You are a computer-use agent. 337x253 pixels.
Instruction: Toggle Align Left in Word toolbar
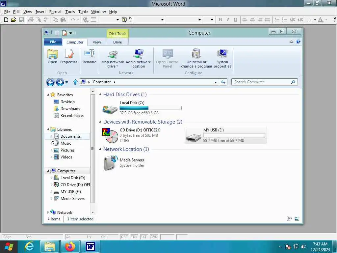[245, 20]
